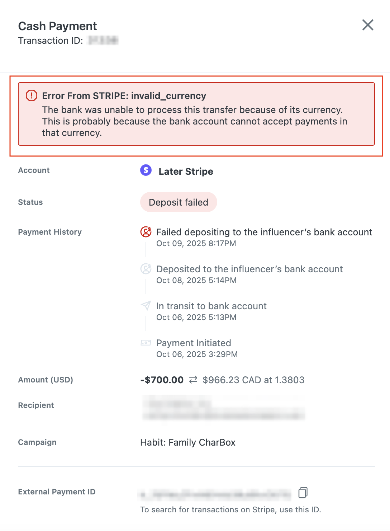Click the -$700.00 amount

click(162, 380)
